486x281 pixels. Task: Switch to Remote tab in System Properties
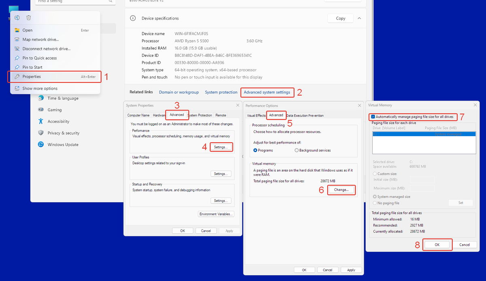[x=221, y=115]
